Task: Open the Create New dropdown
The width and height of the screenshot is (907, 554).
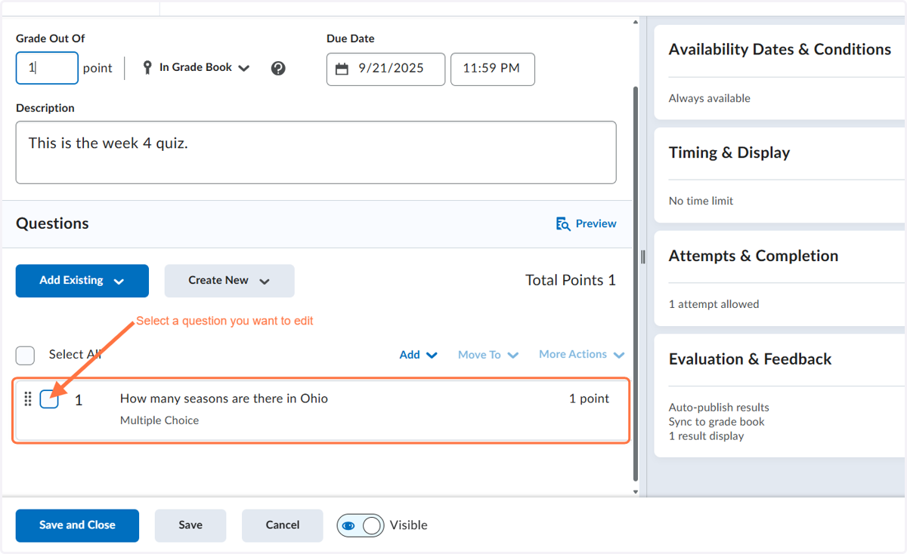Action: pos(229,281)
